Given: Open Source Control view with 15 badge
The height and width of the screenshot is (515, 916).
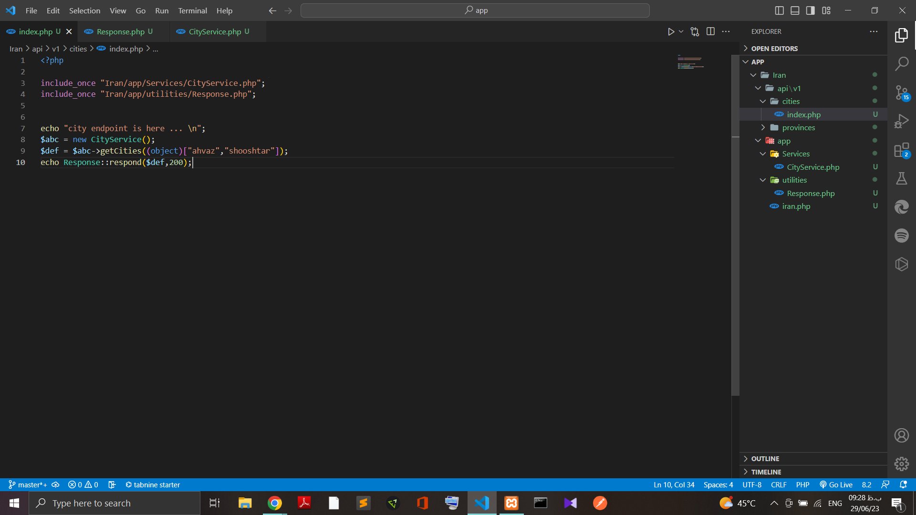Looking at the screenshot, I should pyautogui.click(x=901, y=93).
